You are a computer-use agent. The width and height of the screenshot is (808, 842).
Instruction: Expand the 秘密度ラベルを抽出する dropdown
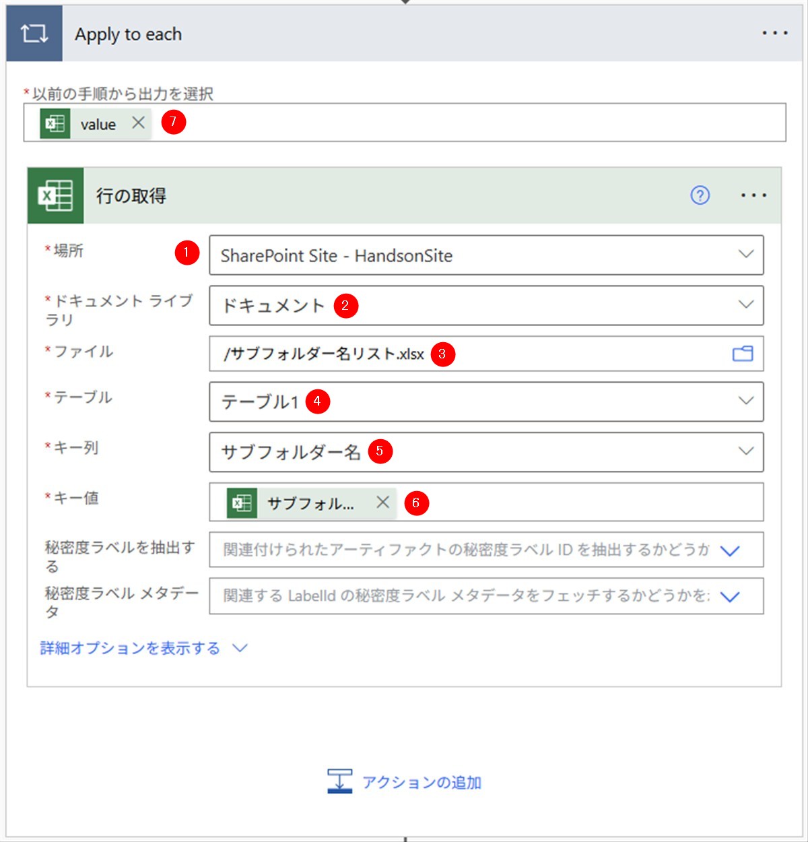tap(730, 550)
